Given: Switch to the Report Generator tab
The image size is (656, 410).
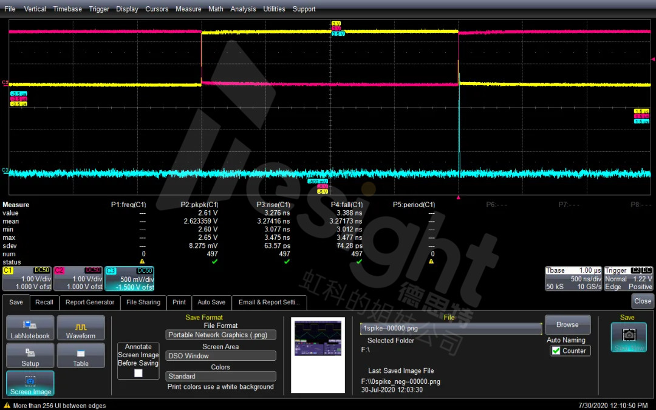Looking at the screenshot, I should point(90,302).
